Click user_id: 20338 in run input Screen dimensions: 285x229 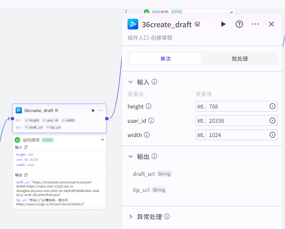click(27, 159)
